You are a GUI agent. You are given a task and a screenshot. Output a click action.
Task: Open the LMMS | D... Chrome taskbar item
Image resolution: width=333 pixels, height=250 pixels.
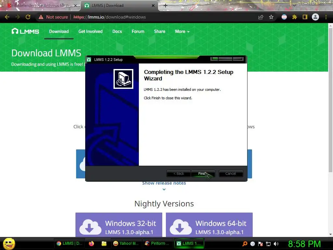point(70,243)
